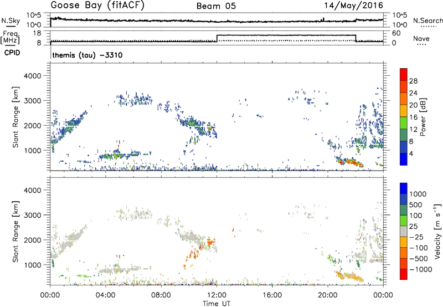The width and height of the screenshot is (443, 307).
Task: Click the "28" label on Power color bar
Action: pyautogui.click(x=413, y=81)
